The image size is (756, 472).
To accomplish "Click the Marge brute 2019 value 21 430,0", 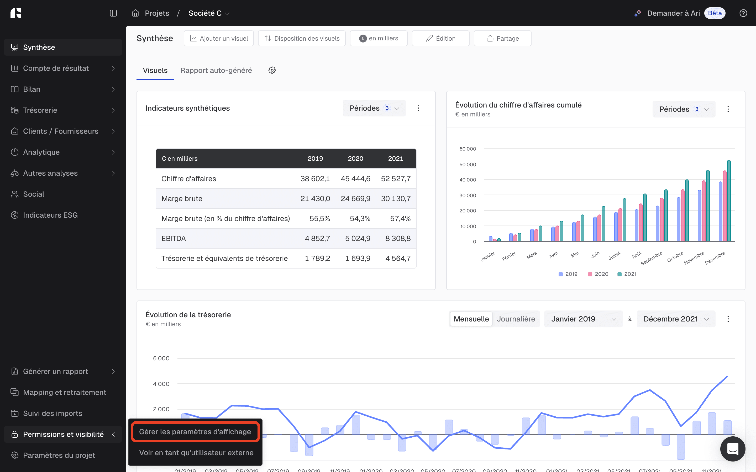I will point(315,199).
